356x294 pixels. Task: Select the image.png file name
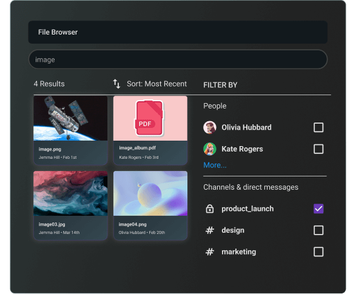click(x=50, y=149)
